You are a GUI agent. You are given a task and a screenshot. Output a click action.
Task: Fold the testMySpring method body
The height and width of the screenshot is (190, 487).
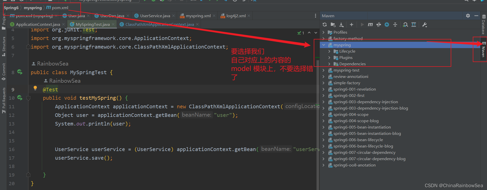(28, 98)
